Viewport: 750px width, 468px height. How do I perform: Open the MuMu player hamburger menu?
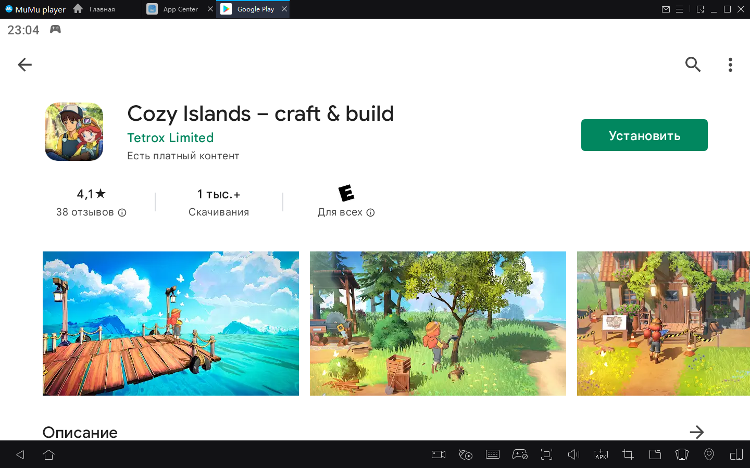(x=679, y=9)
